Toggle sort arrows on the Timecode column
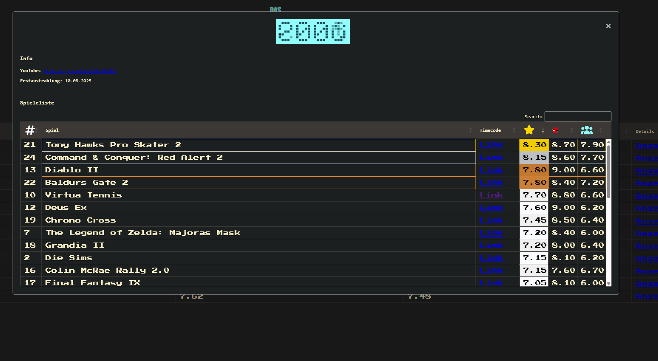This screenshot has width=658, height=361. pyautogui.click(x=514, y=130)
